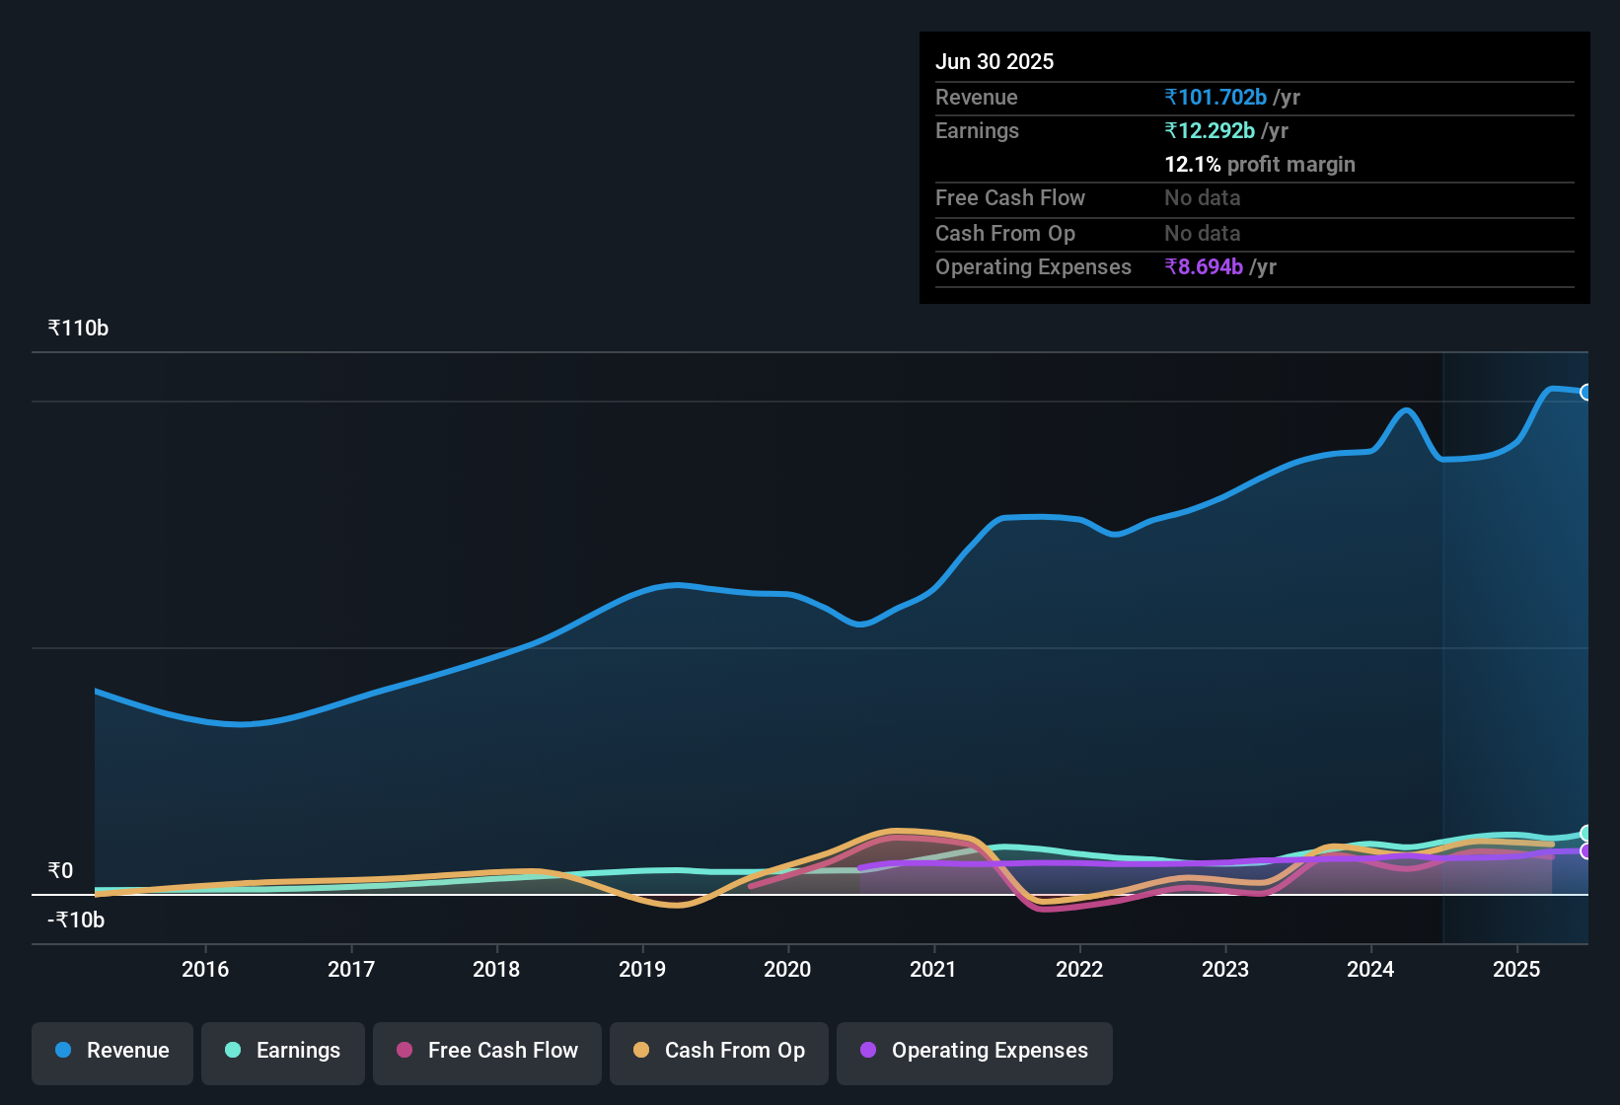This screenshot has height=1105, width=1620.
Task: Click the 2020 mark on the timeline axis
Action: (787, 969)
